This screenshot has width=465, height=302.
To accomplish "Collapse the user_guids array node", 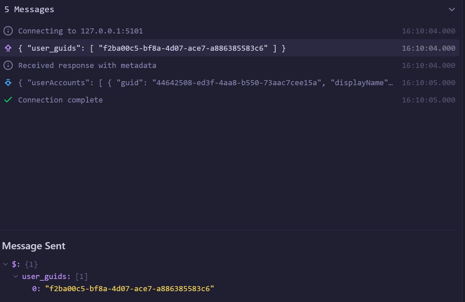I will click(16, 276).
